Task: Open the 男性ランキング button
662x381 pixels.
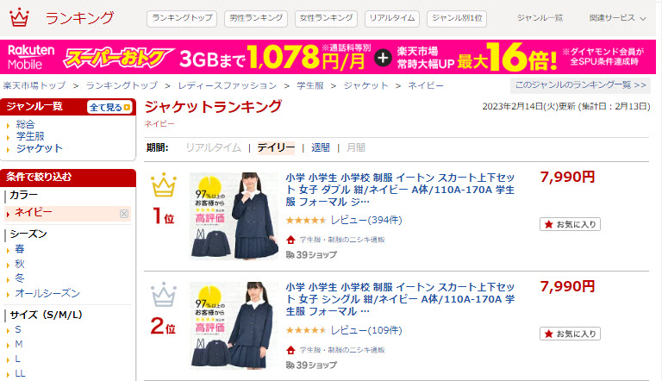Action: click(256, 19)
